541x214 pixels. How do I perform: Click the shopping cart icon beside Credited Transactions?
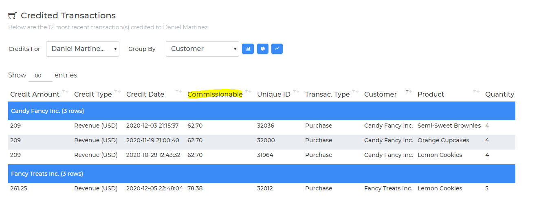tap(12, 16)
